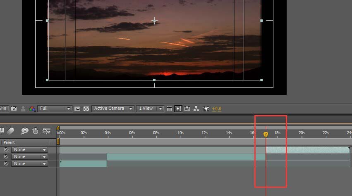Open the Full resolution dropdown

coord(55,109)
